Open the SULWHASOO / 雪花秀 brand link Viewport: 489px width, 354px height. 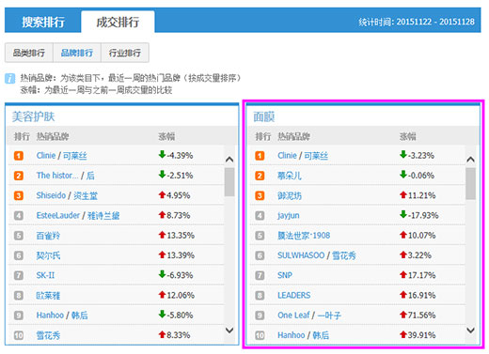[317, 255]
